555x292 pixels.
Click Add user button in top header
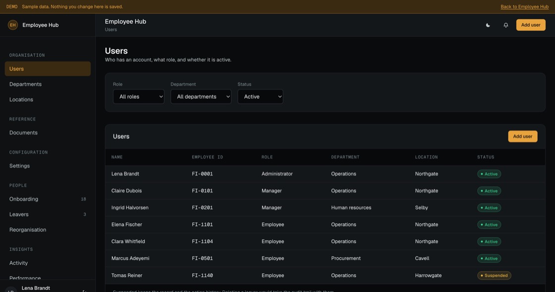[531, 25]
